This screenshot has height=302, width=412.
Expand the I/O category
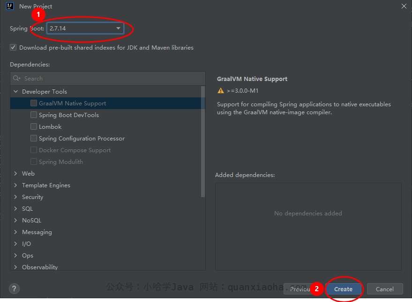click(x=16, y=244)
